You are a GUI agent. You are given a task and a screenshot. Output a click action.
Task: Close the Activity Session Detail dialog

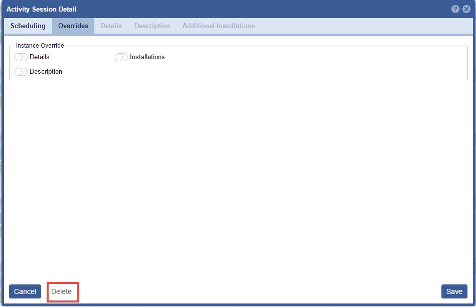pyautogui.click(x=466, y=9)
